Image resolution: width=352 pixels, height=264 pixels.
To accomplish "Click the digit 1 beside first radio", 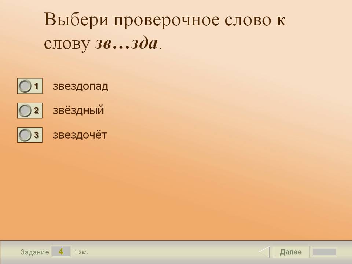I will tap(36, 86).
